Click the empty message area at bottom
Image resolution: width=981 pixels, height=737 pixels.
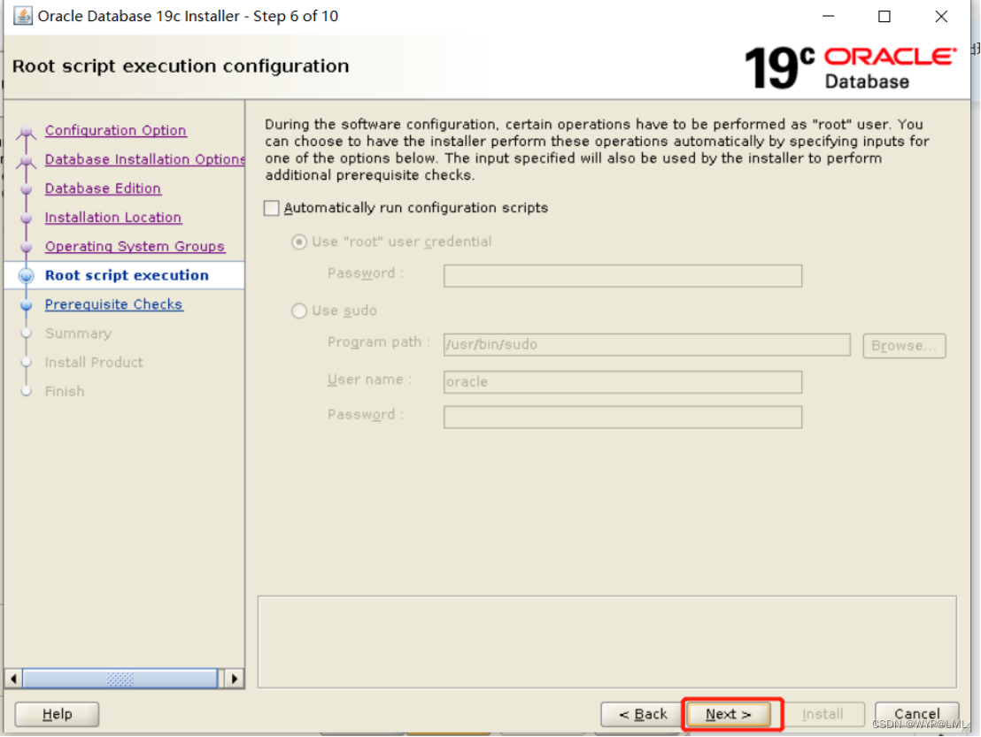click(x=607, y=642)
